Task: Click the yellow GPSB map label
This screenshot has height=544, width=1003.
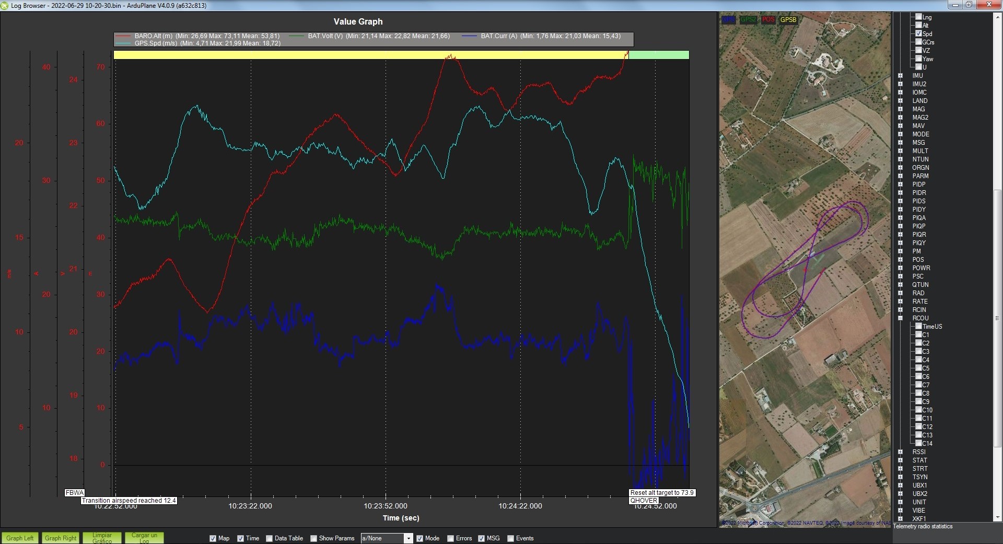Action: tap(788, 19)
